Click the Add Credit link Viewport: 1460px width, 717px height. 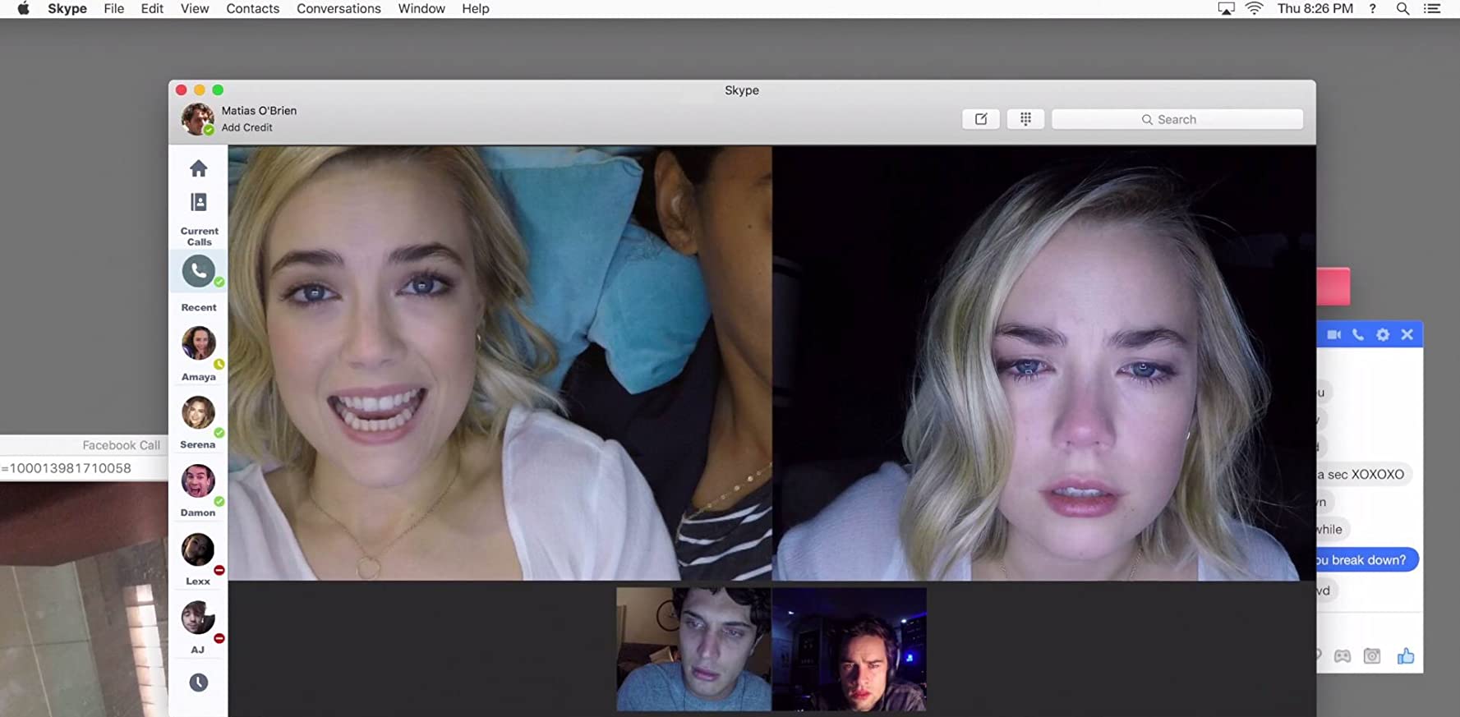tap(246, 127)
